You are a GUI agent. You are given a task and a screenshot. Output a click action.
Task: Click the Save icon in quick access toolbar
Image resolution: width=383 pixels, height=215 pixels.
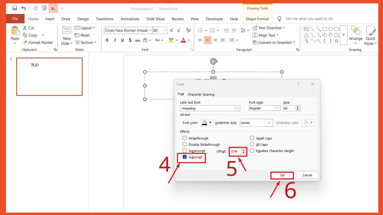click(14, 8)
